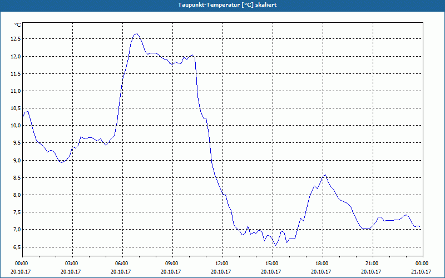Select the 7,5 y-axis label
The height and width of the screenshot is (278, 445).
pyautogui.click(x=17, y=212)
